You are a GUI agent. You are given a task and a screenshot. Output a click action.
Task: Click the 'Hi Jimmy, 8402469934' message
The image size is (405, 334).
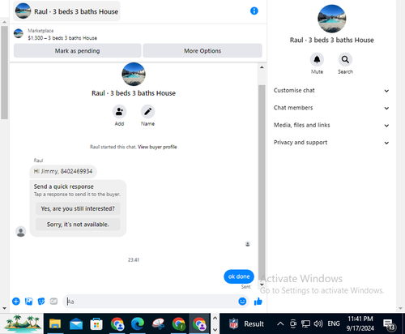[x=63, y=171]
